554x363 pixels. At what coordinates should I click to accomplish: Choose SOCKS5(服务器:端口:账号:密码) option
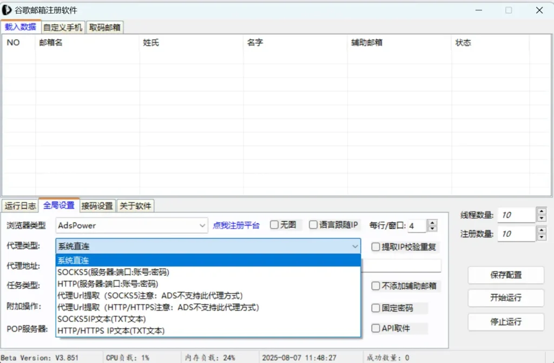[x=208, y=272]
